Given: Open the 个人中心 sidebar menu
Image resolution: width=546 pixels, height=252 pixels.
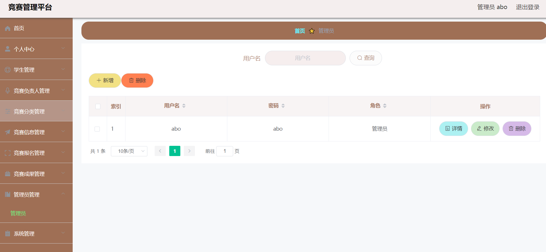Looking at the screenshot, I should click(36, 49).
